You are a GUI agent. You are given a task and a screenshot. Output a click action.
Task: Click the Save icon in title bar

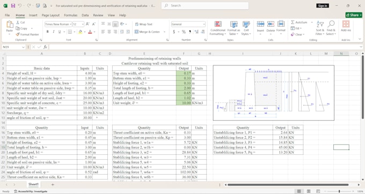tap(13, 5)
